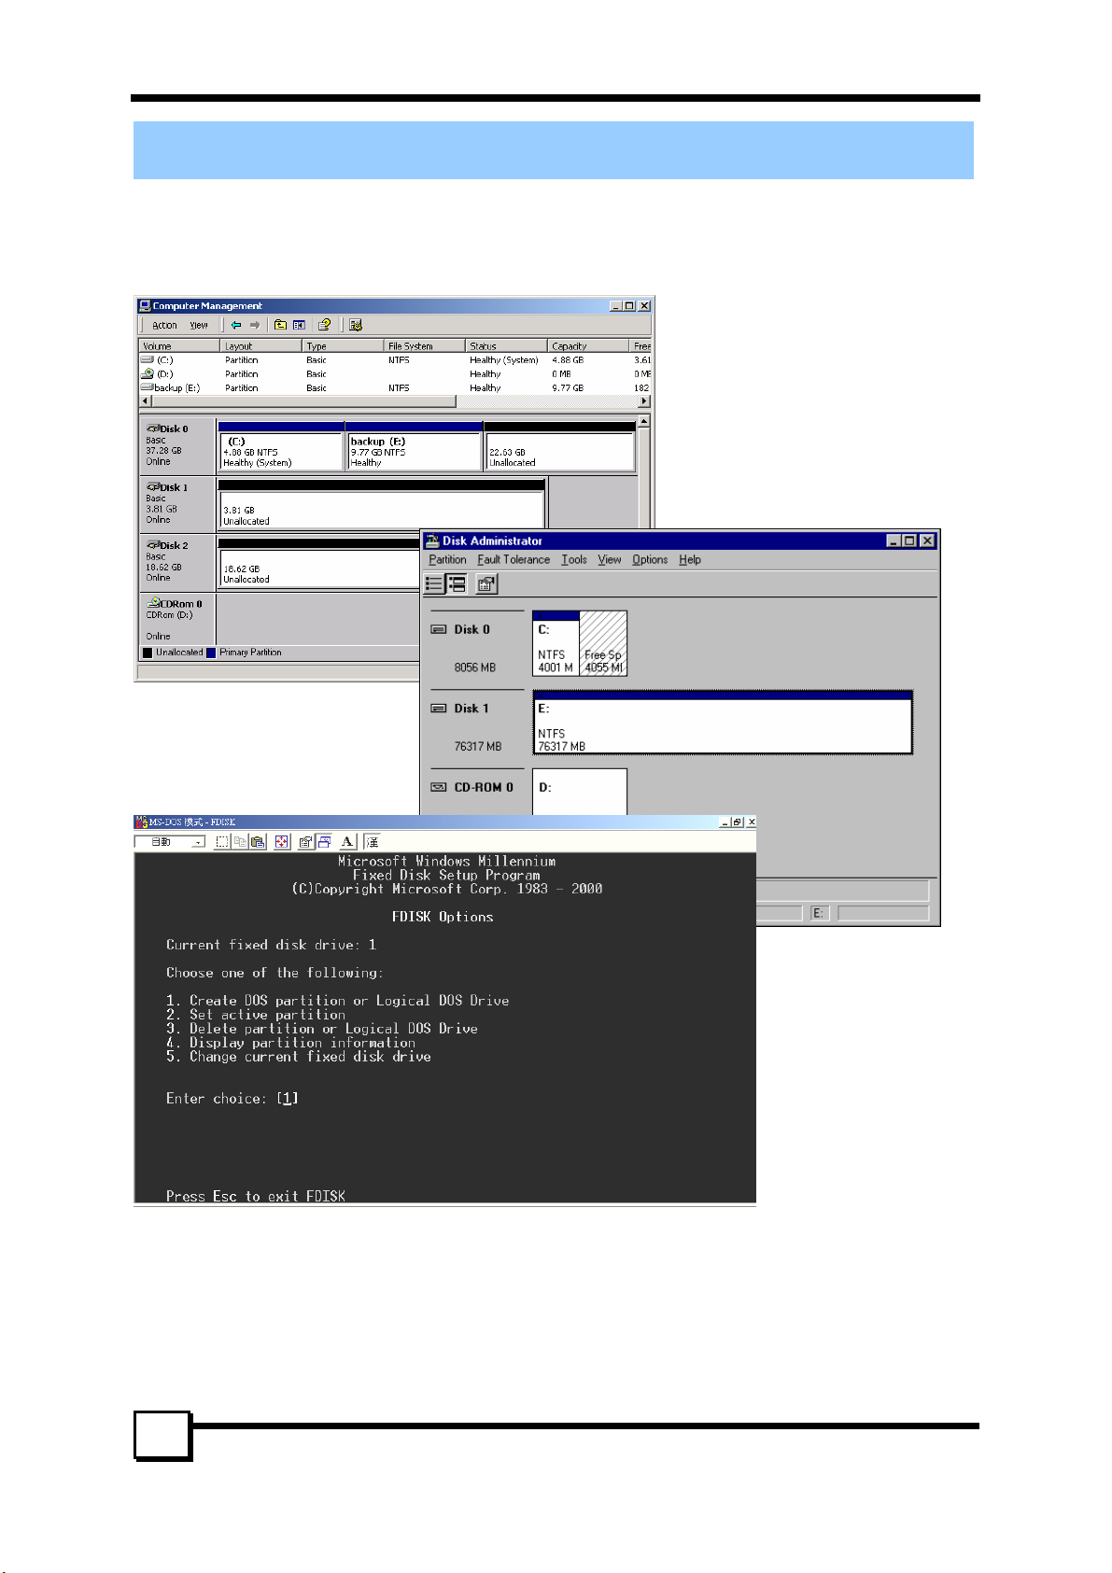
Task: Click the FDISK 'Enter choice' input field
Action: (288, 1099)
